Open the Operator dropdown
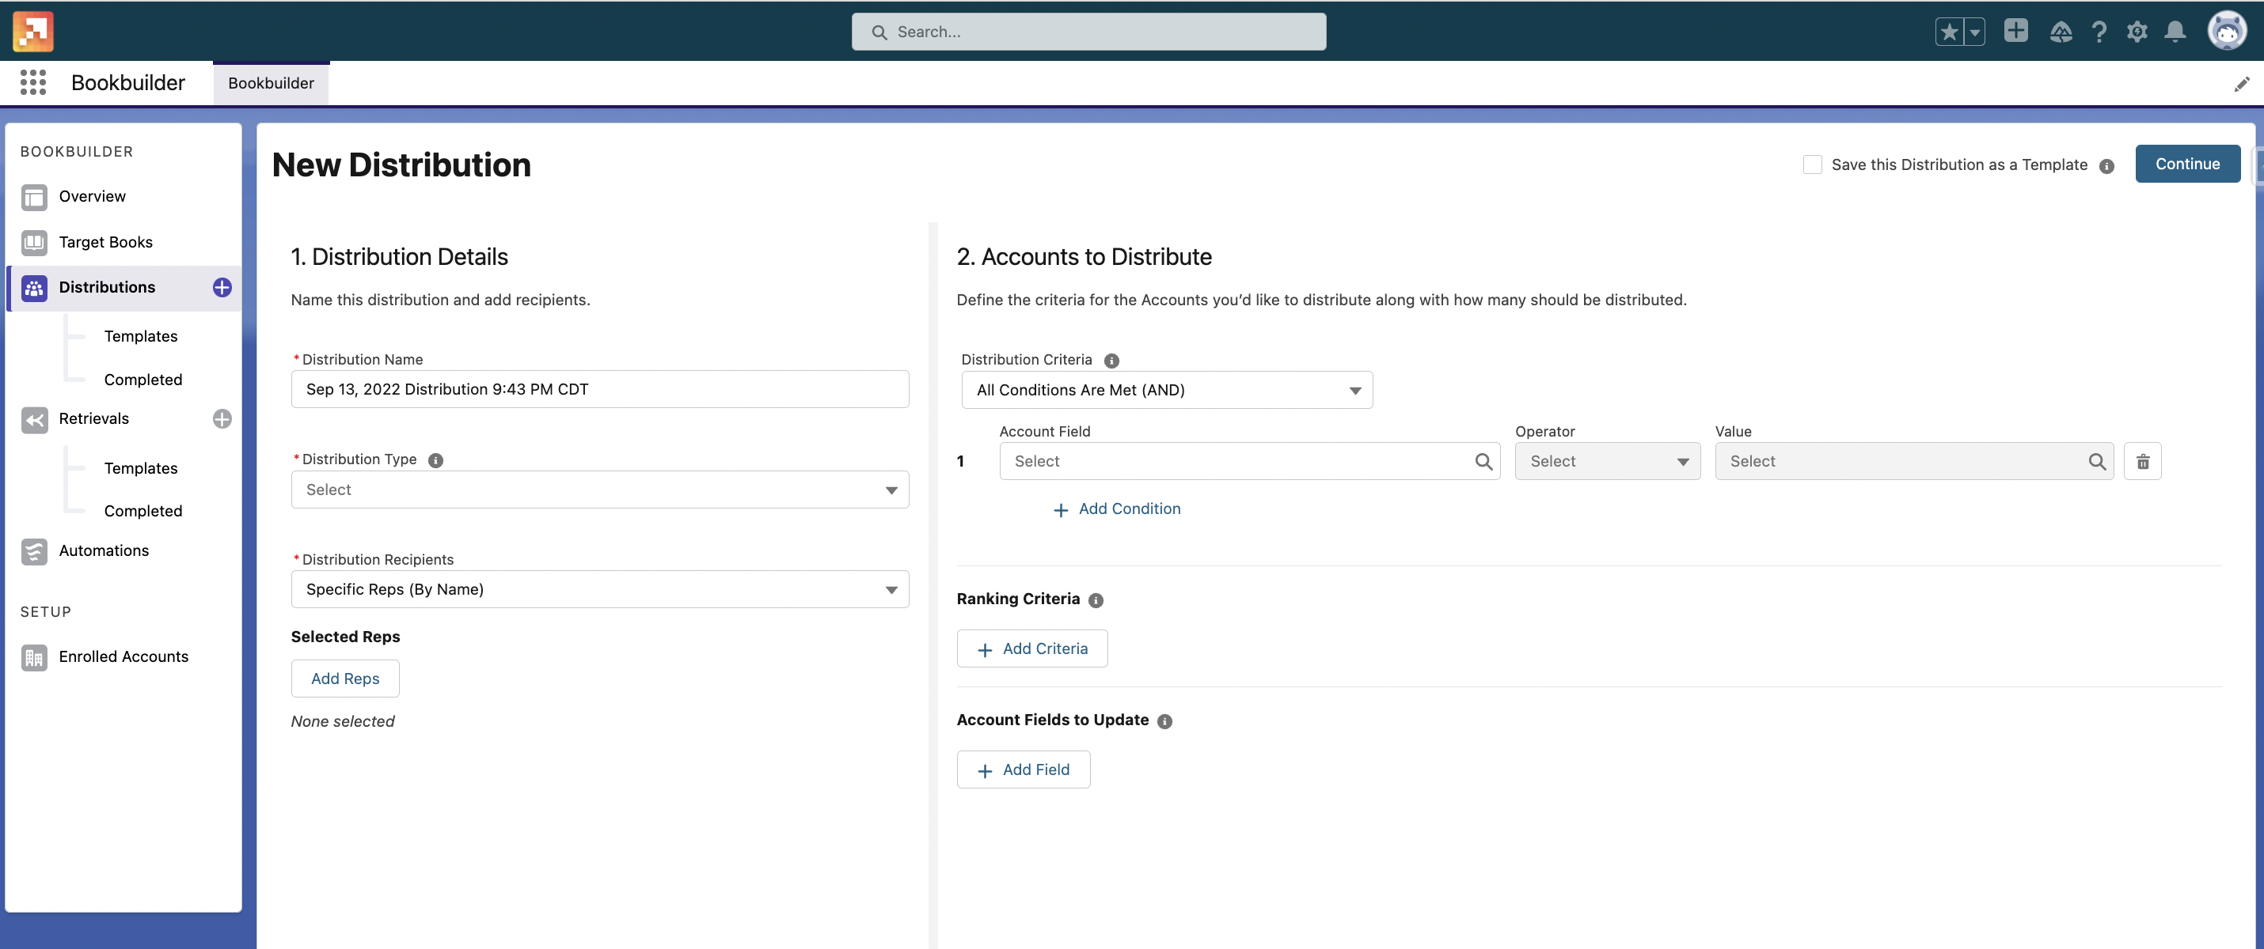The width and height of the screenshot is (2264, 949). [1608, 462]
